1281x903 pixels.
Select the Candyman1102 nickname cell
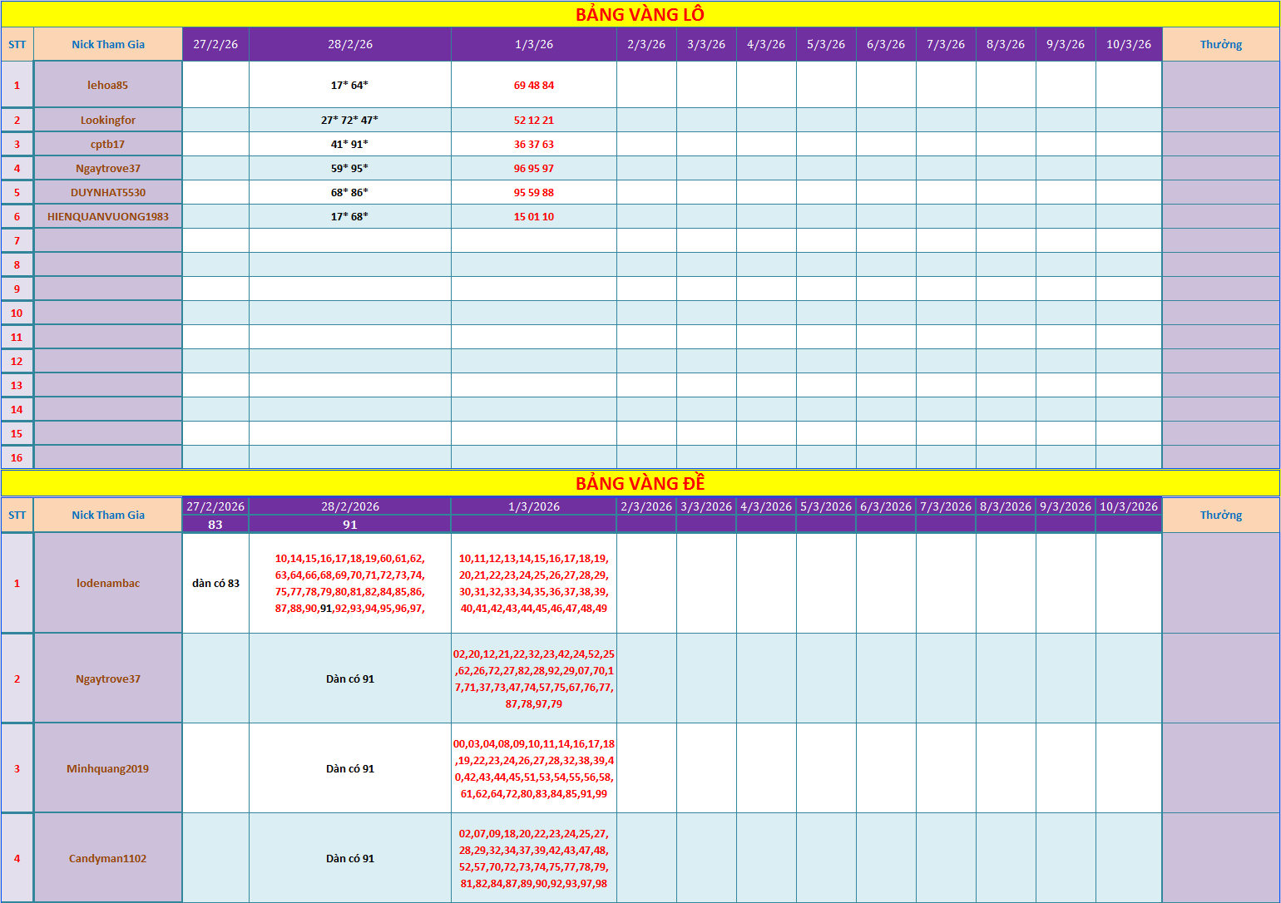coord(107,858)
